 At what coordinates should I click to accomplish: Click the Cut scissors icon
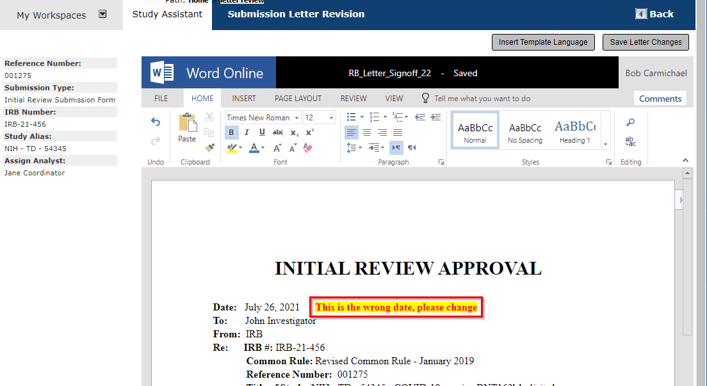click(209, 117)
